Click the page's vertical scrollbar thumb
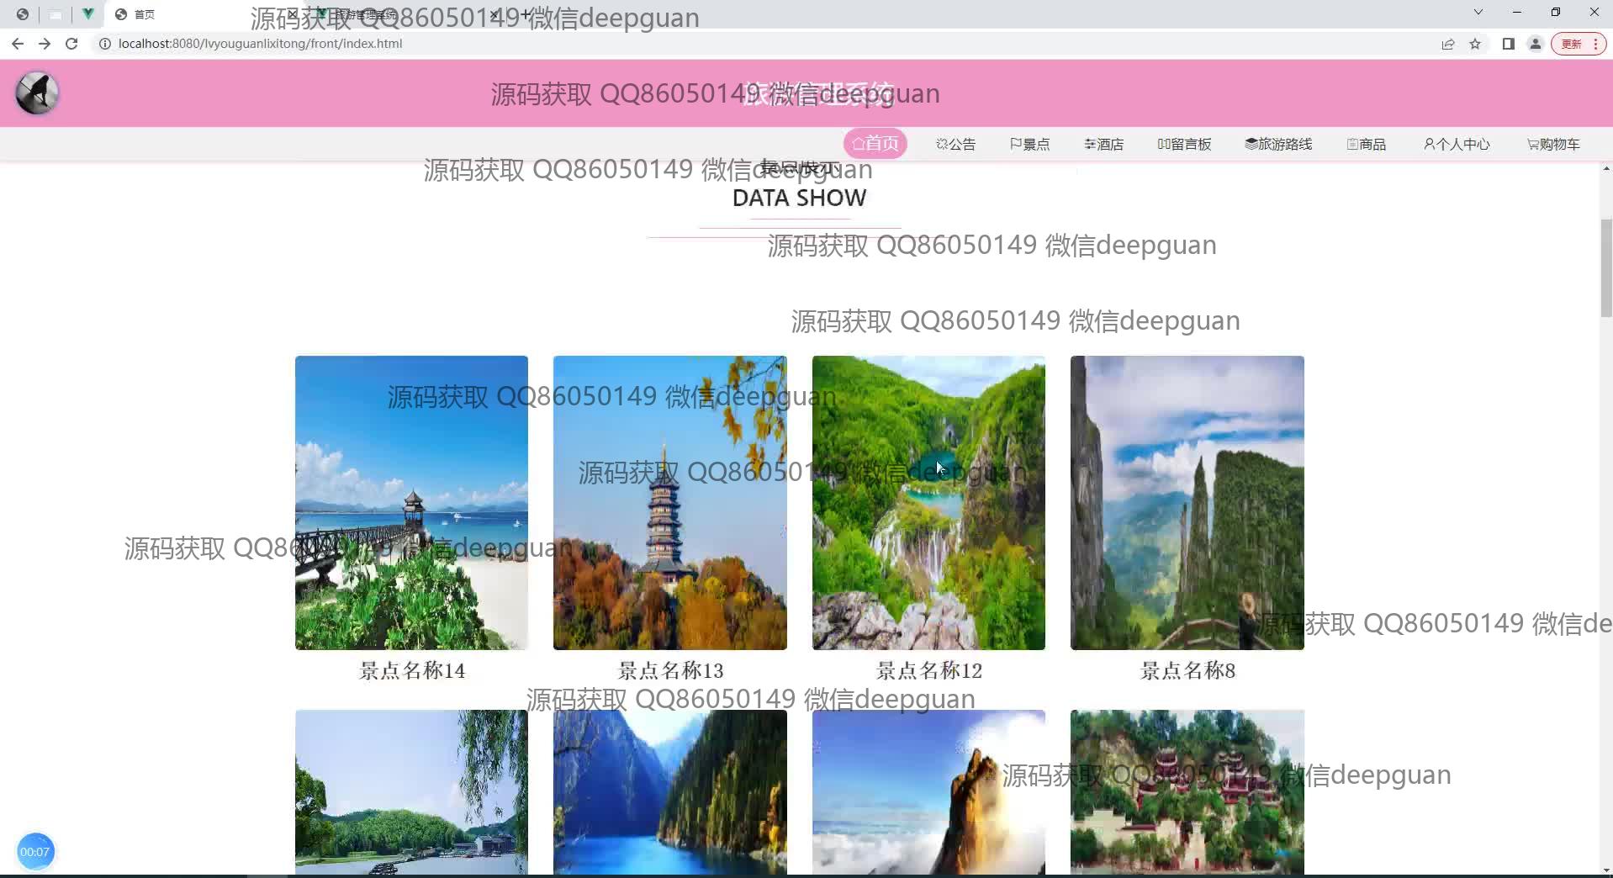 (x=1606, y=267)
